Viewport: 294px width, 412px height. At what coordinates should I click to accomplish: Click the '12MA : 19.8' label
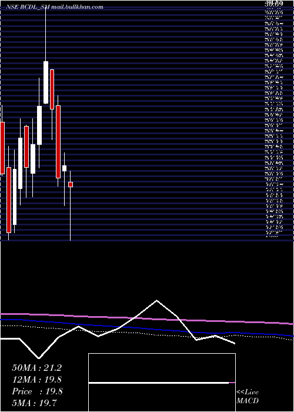[x=37, y=380]
